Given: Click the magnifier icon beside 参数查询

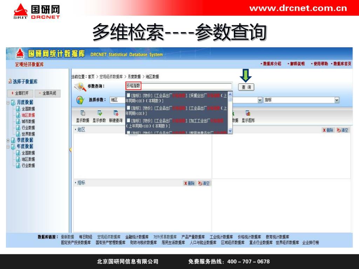Looking at the screenshot, I should (x=80, y=87).
